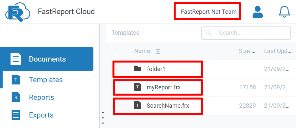Click the Documents page icon
Image resolution: width=296 pixels, height=128 pixels.
16,59
